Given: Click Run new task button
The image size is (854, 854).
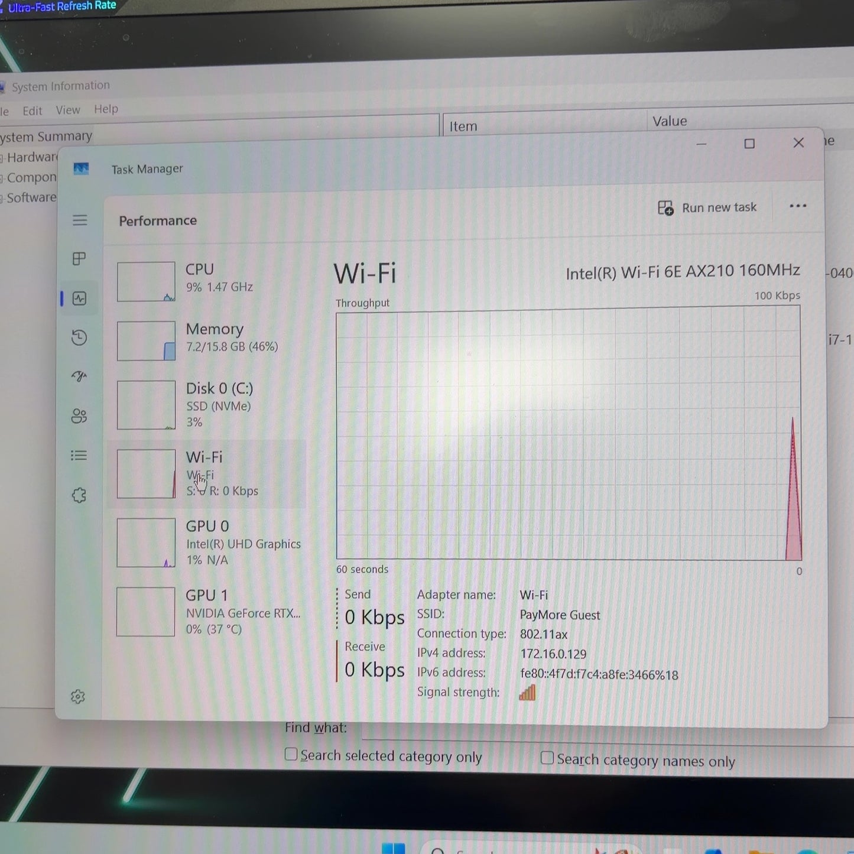Looking at the screenshot, I should pos(707,207).
